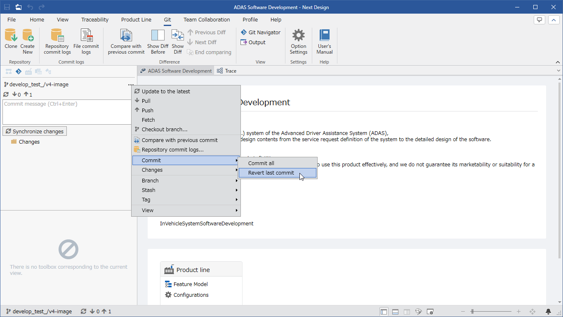Click the zoom slider handle

[472, 312]
